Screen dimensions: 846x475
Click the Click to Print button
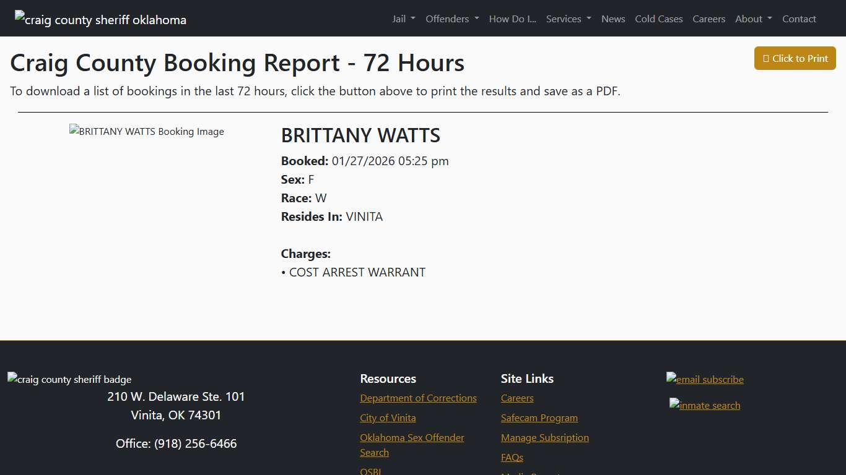pos(795,58)
